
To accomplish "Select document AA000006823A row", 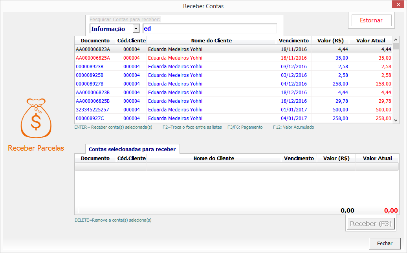I will [x=233, y=49].
